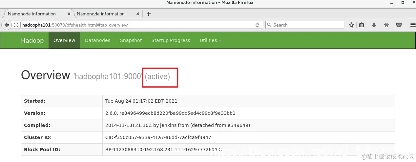Select the Tue Aug 24 01:17:02 EDT 2021 value

pos(141,101)
